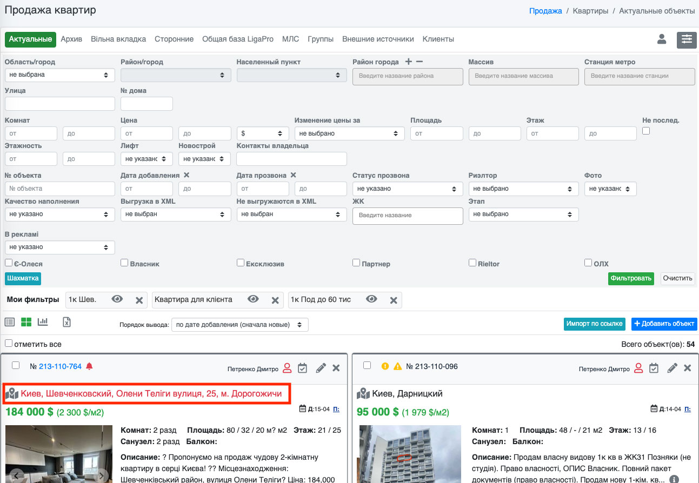
Task: Show saved filter "Квартира для клієнта" eye icon
Action: (253, 299)
